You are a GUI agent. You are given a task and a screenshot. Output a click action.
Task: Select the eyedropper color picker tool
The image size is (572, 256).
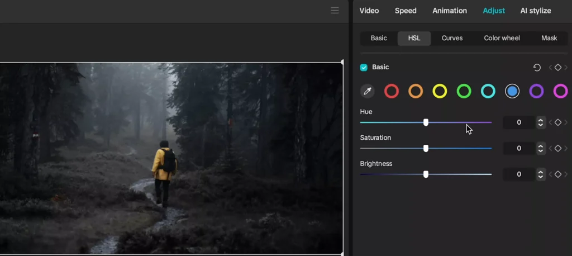(368, 91)
